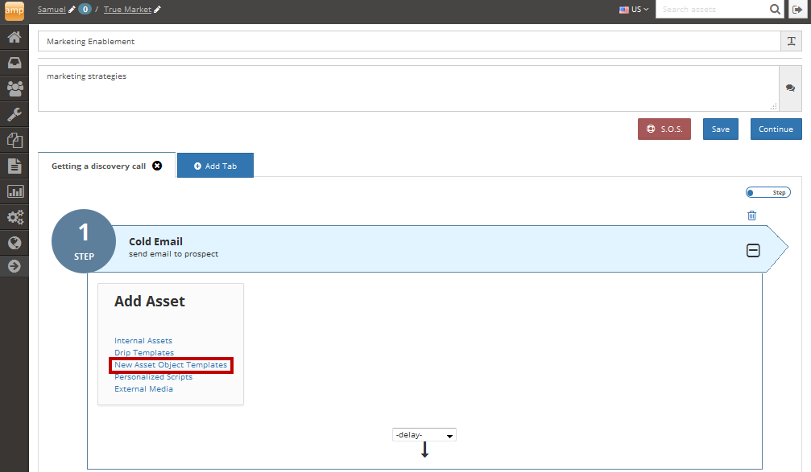Click the step 1 circle
811x472 pixels.
84,241
